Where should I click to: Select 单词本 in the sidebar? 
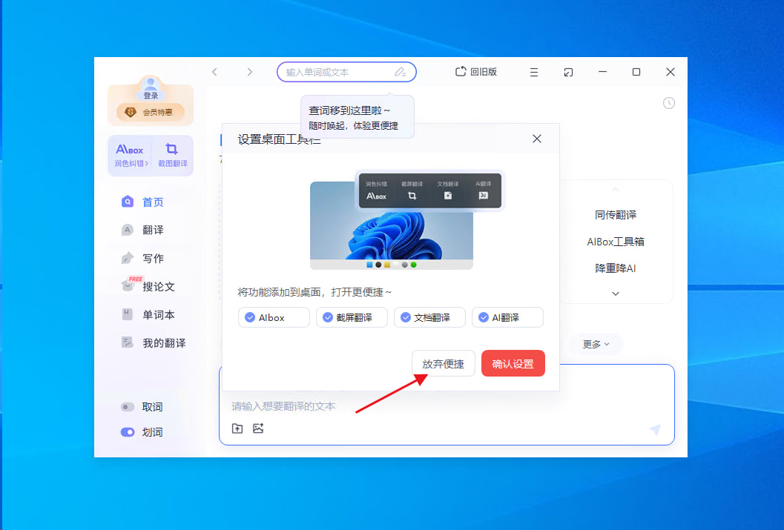pos(158,314)
